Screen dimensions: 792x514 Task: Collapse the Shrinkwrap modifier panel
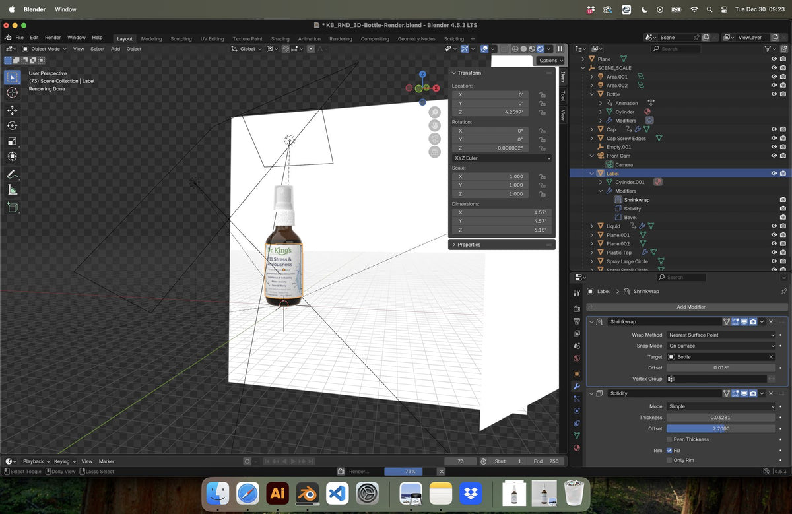[x=591, y=321]
